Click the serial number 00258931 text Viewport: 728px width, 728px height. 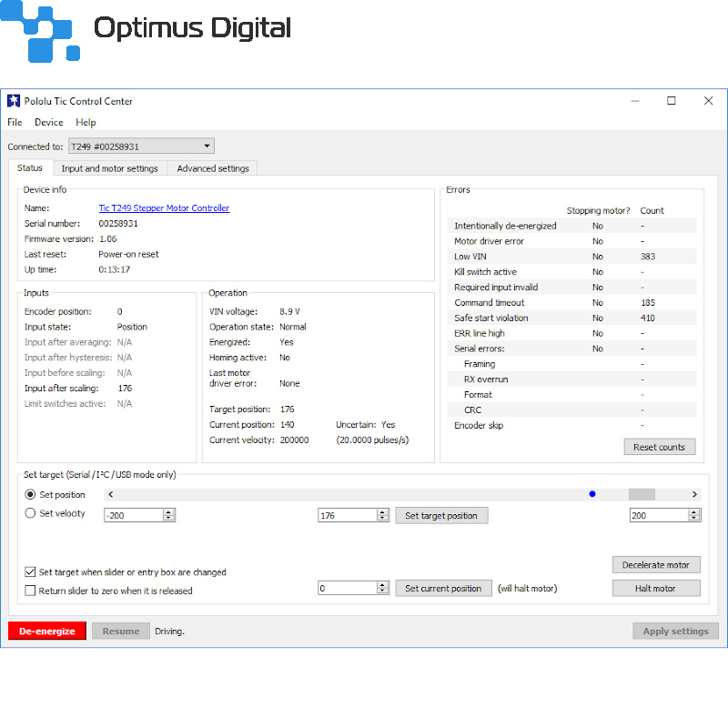click(118, 223)
